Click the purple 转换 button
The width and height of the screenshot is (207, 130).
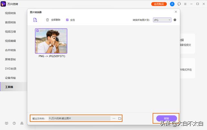click(166, 118)
